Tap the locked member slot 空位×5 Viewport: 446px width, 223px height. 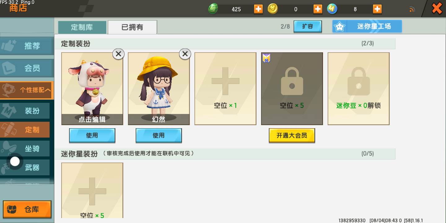click(x=292, y=89)
